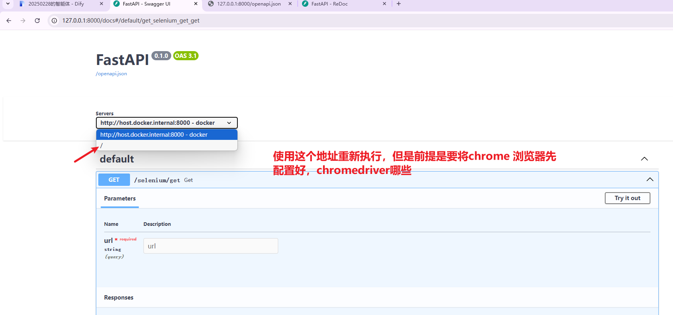Click the OAS 3.1 badge

[186, 56]
